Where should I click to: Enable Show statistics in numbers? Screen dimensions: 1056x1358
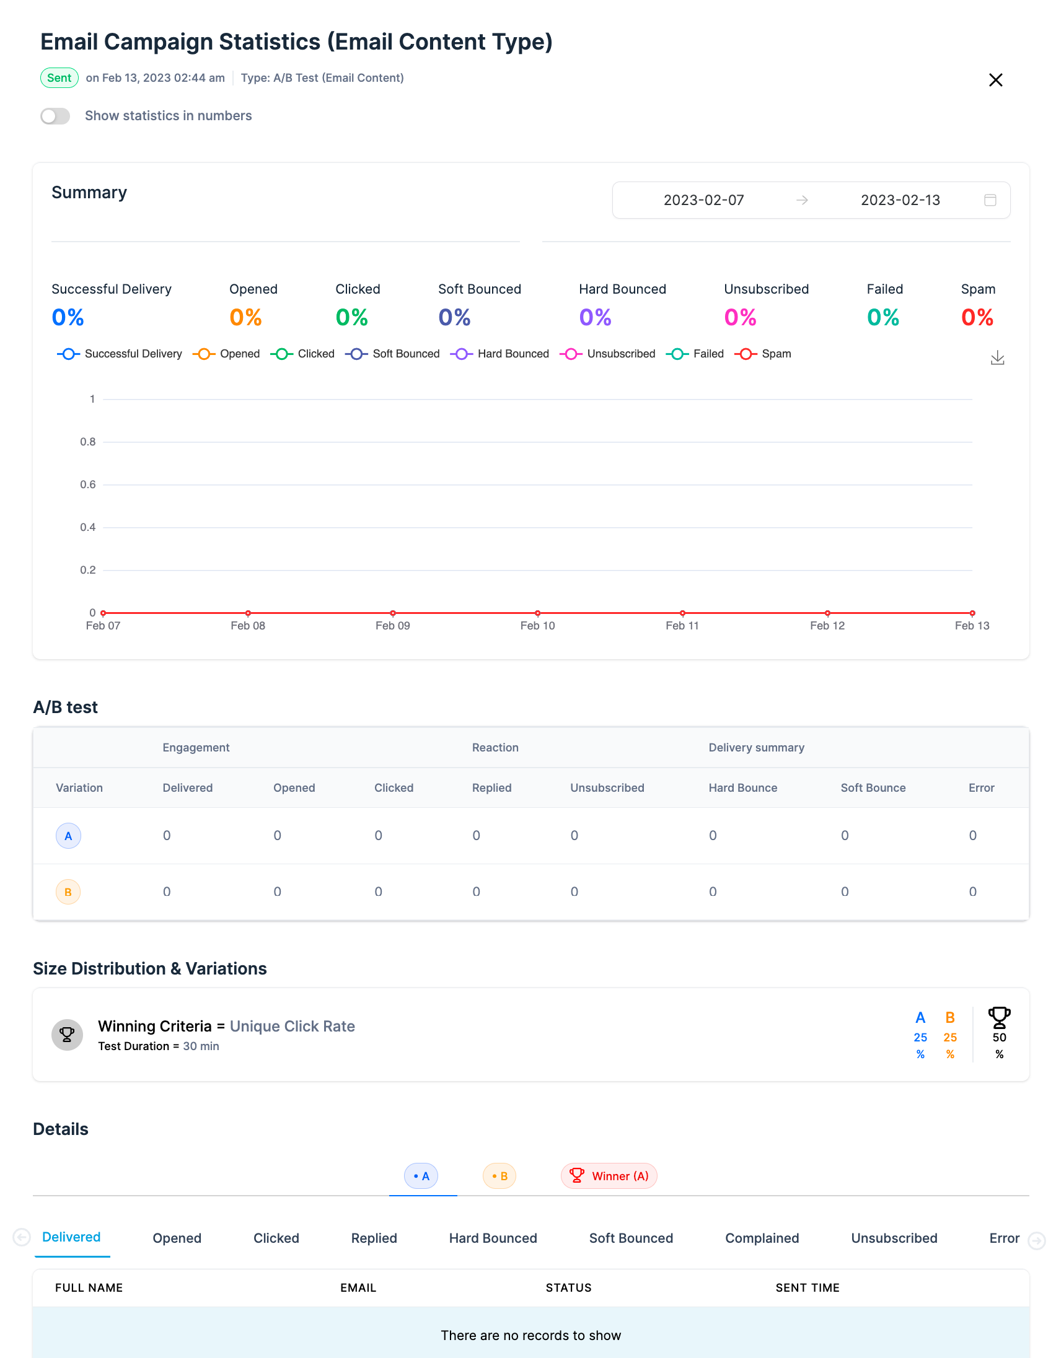point(55,116)
